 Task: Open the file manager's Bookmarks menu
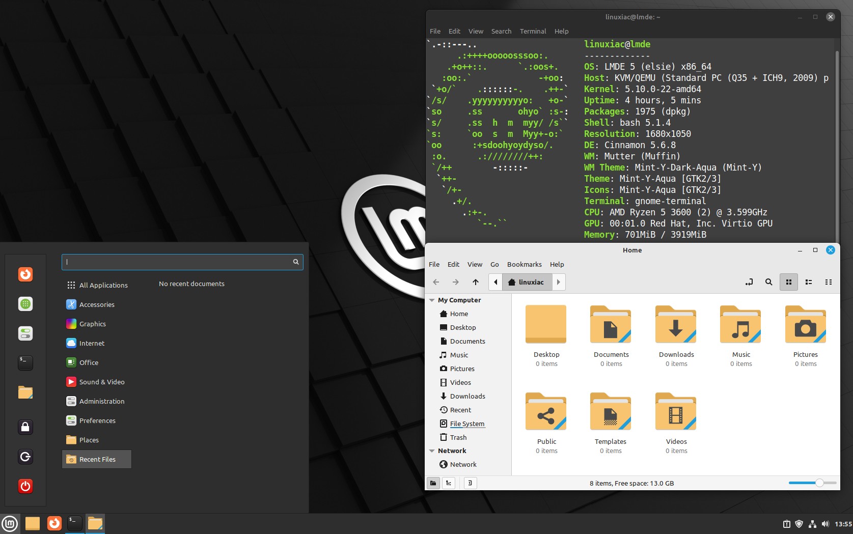[524, 264]
